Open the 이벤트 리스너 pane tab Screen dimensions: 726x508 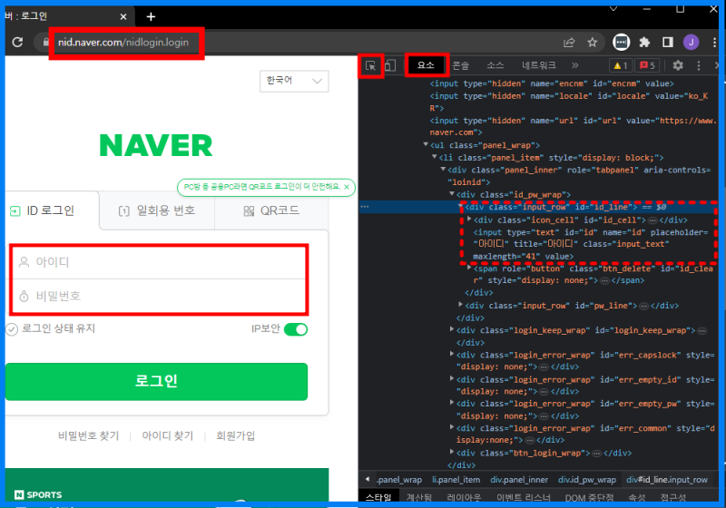click(x=524, y=497)
